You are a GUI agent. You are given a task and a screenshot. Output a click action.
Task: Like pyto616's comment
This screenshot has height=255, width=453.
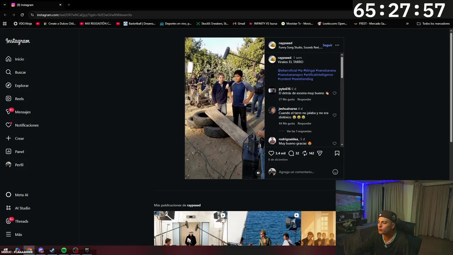[x=334, y=93]
